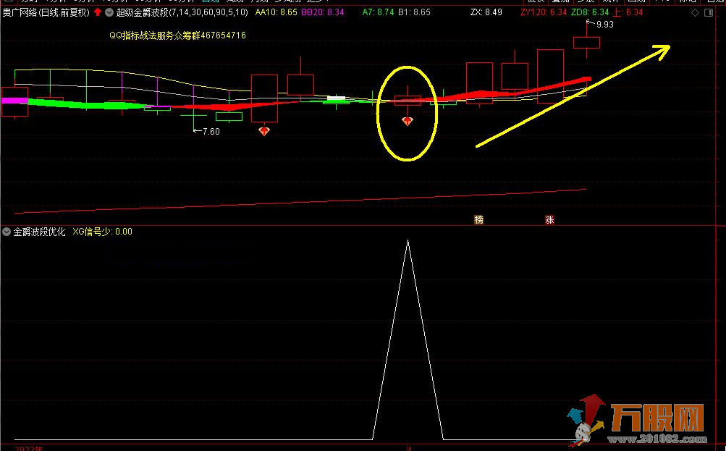Viewport: 726px width, 451px height.
Task: Click the B1: 8.65 value
Action: click(415, 12)
